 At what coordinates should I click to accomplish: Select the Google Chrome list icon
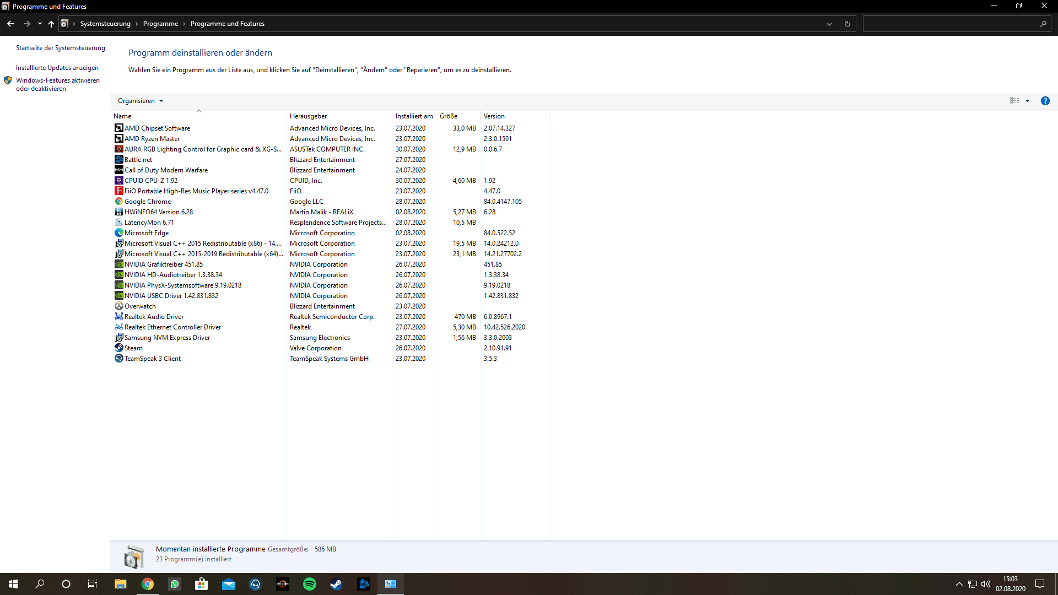coord(118,202)
